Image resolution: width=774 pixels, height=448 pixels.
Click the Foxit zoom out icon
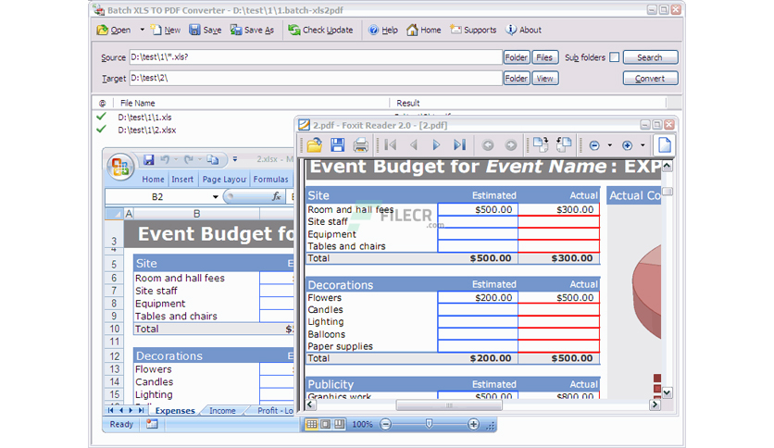(594, 145)
